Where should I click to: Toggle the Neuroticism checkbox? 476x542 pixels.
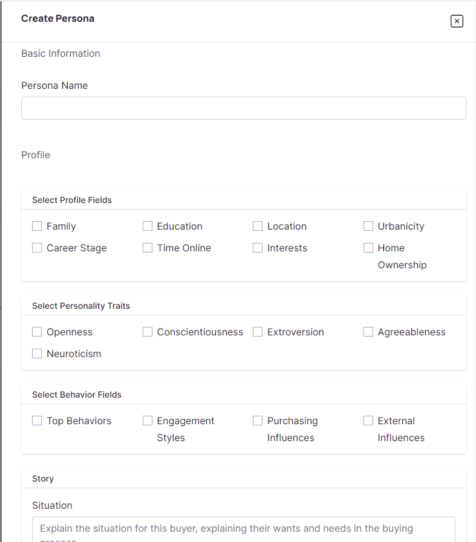[37, 353]
